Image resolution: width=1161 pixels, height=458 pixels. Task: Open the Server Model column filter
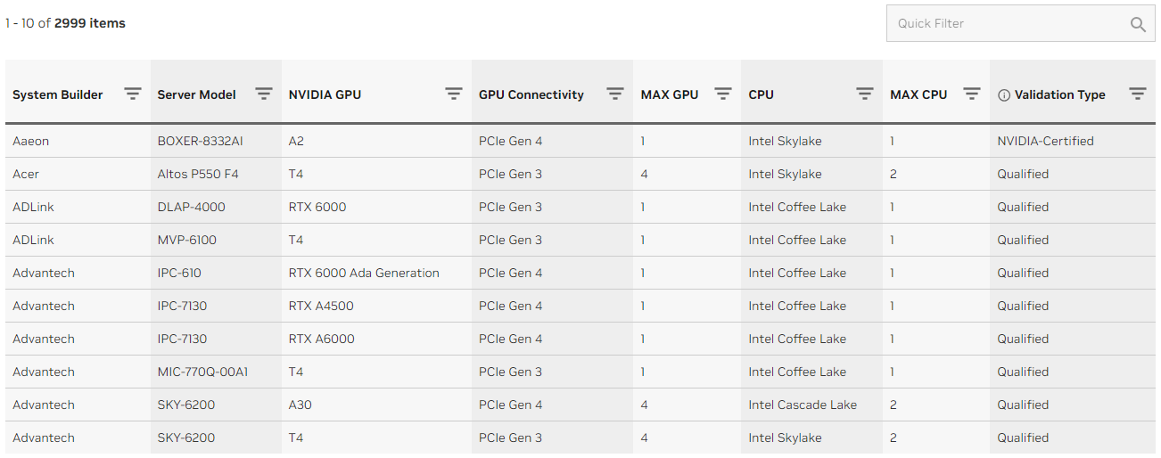(x=264, y=94)
